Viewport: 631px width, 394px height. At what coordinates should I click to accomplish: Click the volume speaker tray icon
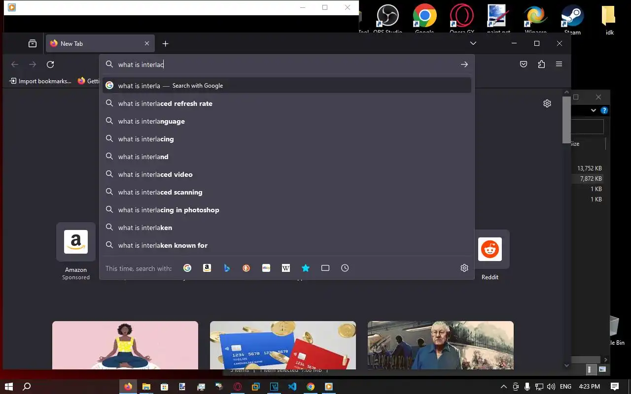[551, 387]
